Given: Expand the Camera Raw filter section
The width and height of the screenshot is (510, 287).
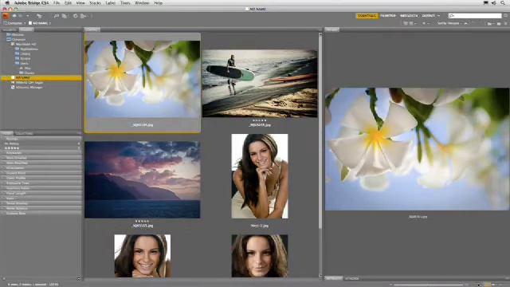Looking at the screenshot, I should (41, 214).
